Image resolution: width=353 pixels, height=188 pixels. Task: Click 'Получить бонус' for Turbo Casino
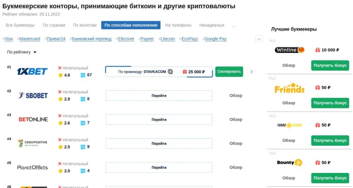(330, 141)
